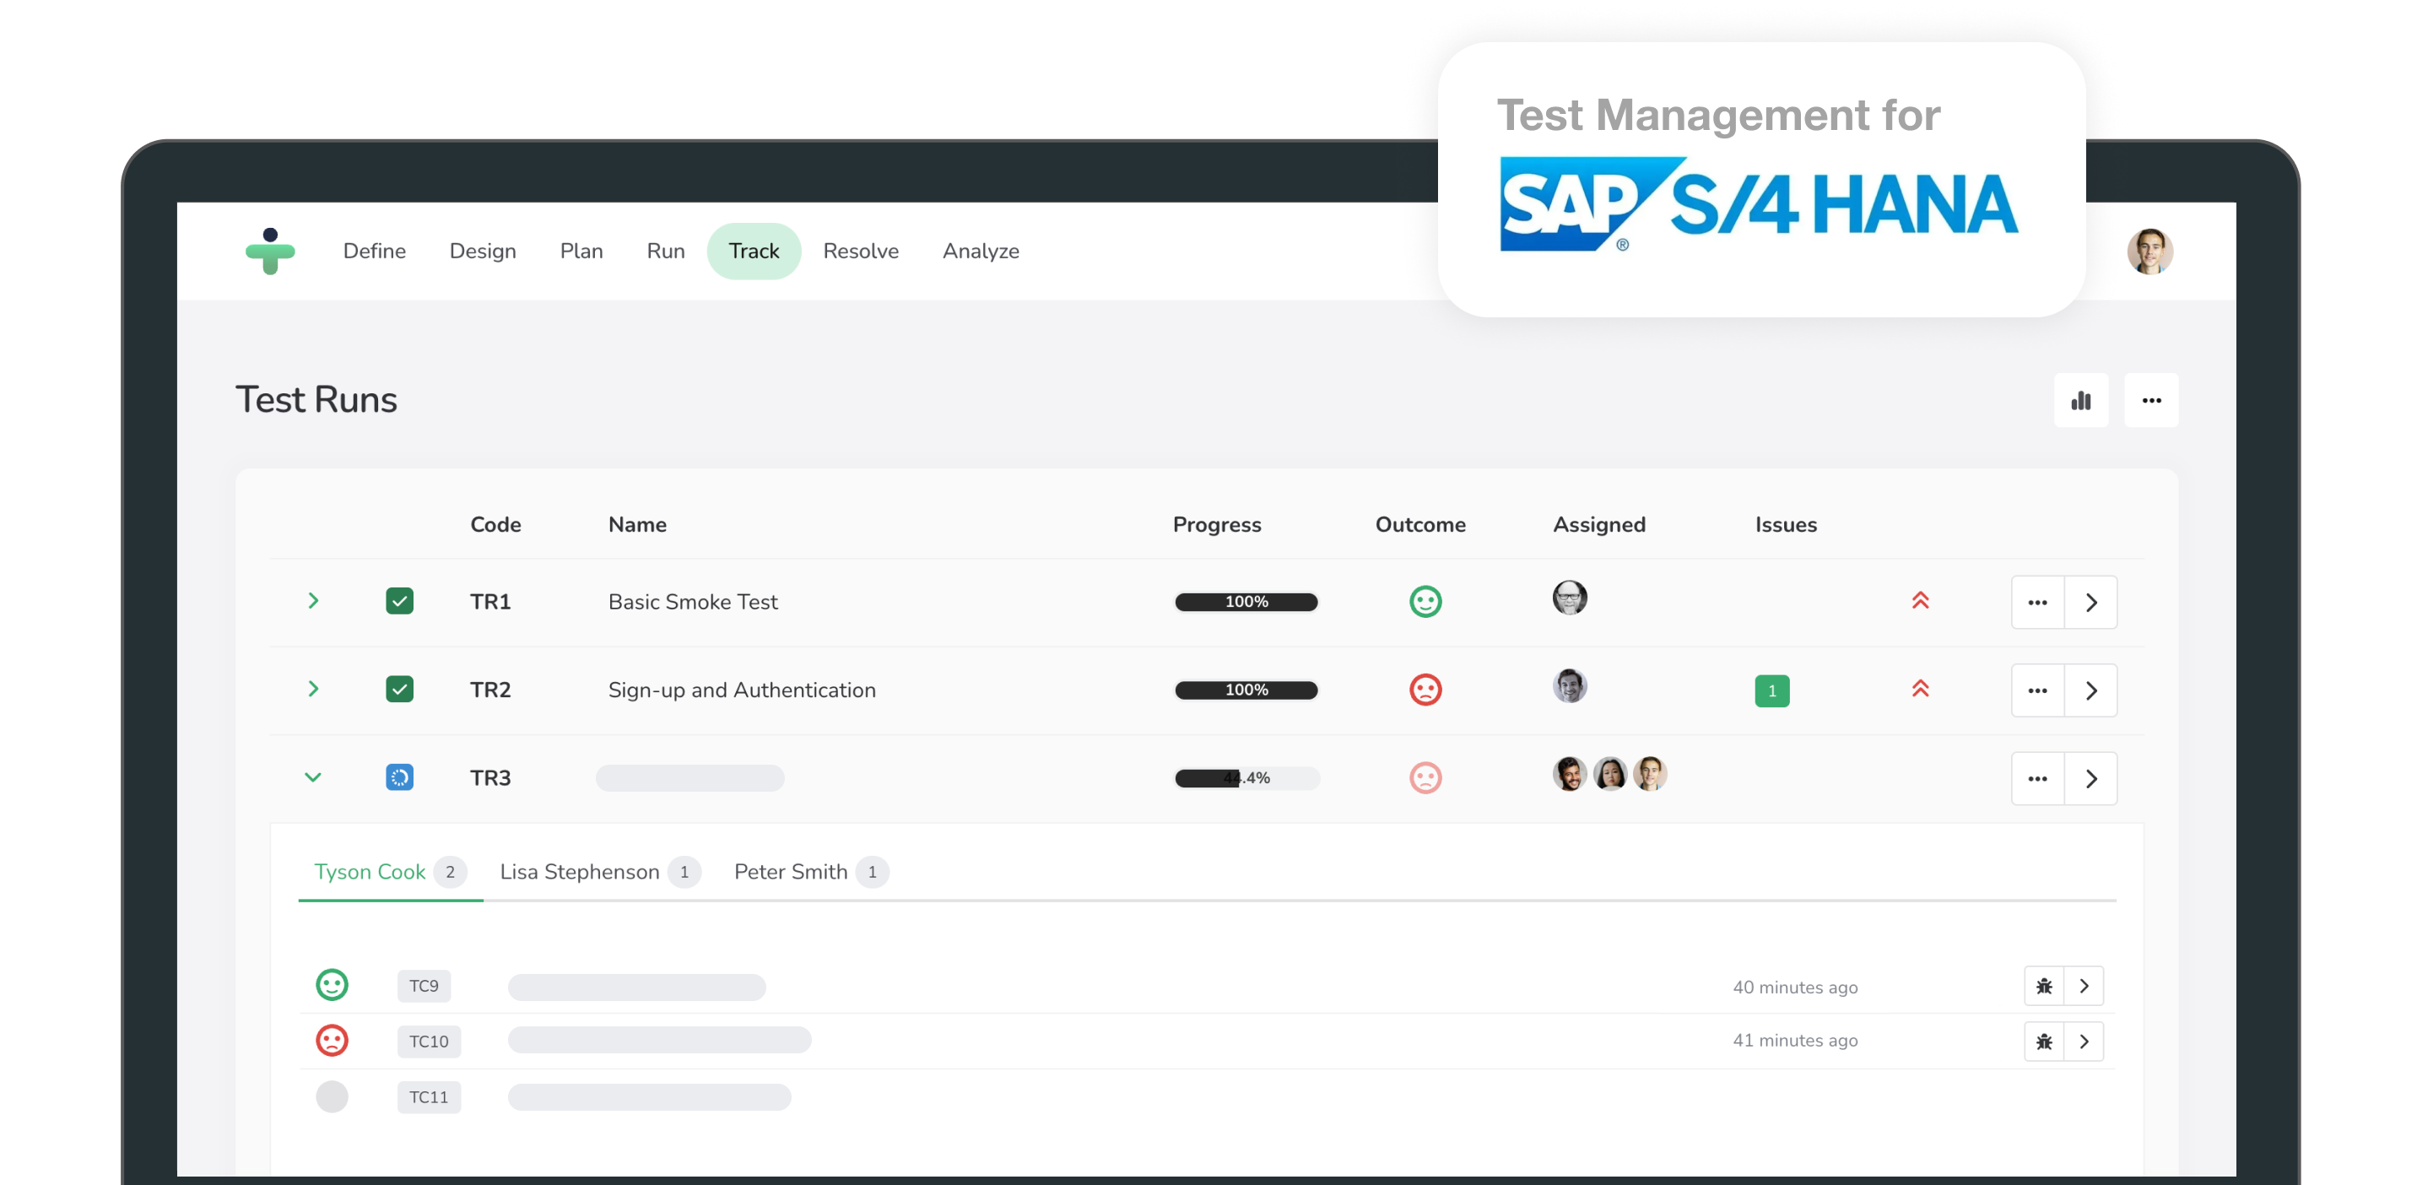2417x1185 pixels.
Task: Click the profile avatar in the top bar
Action: coord(2149,251)
